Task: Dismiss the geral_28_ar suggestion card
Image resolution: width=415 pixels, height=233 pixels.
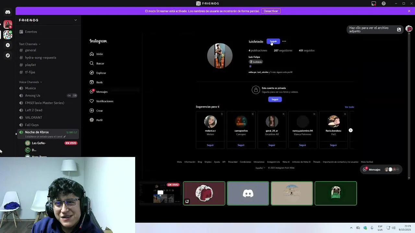Action: click(x=283, y=114)
